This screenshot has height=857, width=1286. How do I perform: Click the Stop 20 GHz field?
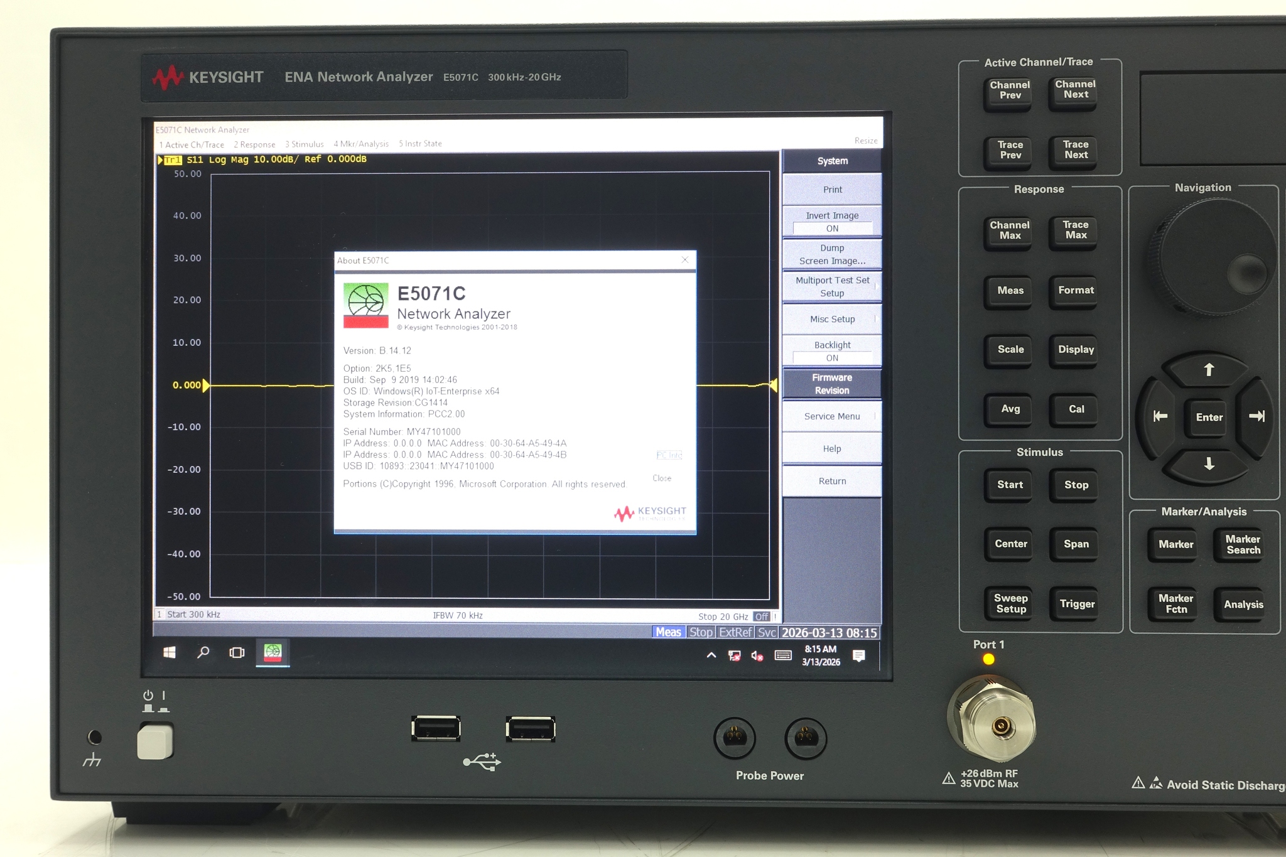click(x=723, y=617)
